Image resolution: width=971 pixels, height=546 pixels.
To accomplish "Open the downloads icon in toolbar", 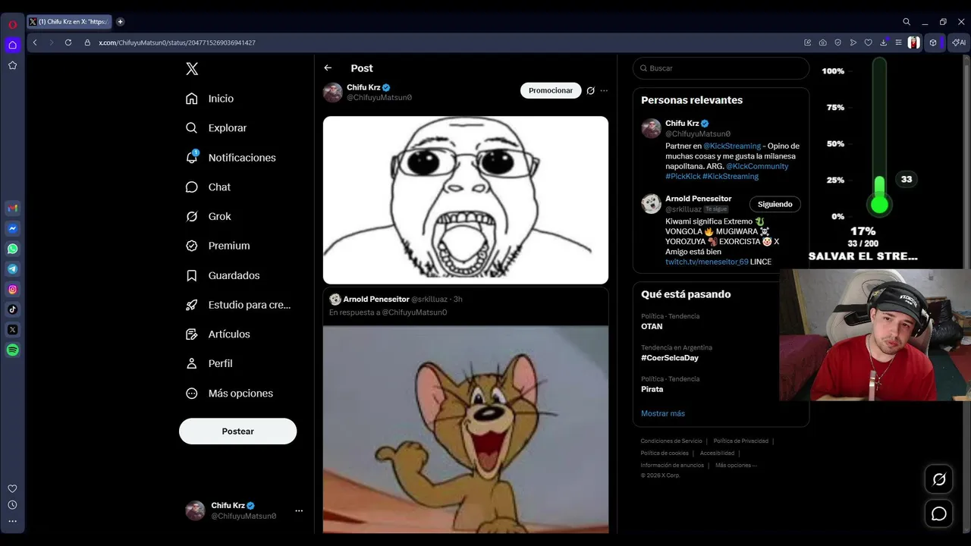I will [884, 42].
